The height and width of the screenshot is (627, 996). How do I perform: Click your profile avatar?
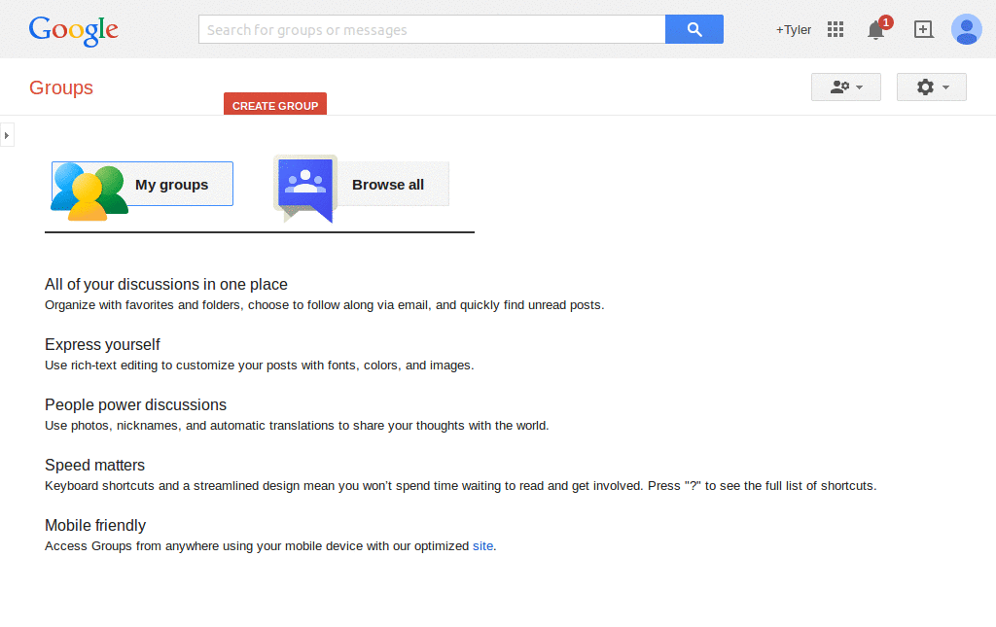966,29
